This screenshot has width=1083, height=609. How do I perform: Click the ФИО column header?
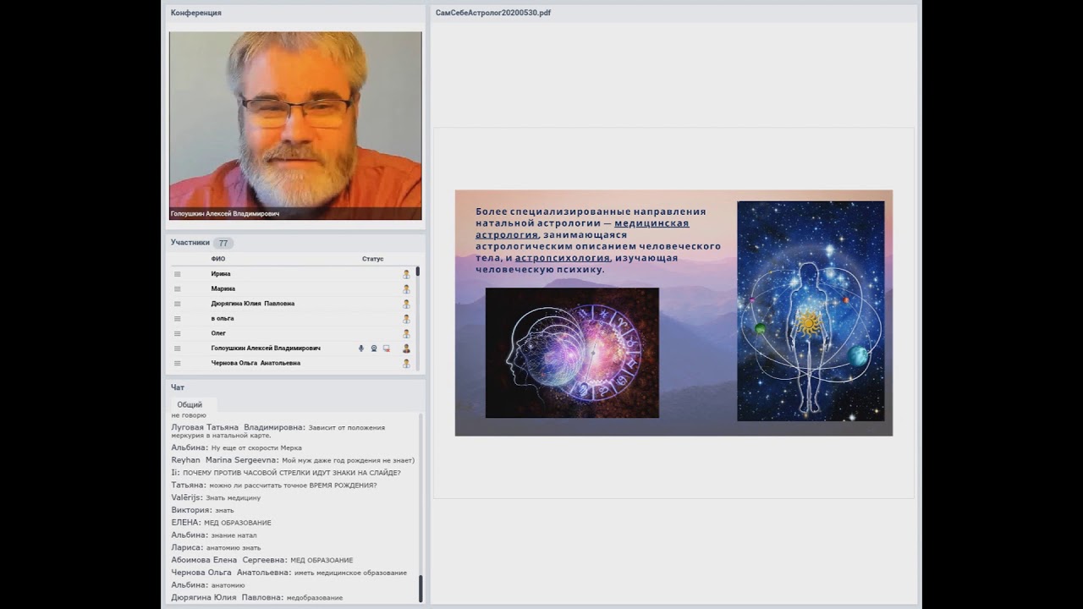point(218,259)
